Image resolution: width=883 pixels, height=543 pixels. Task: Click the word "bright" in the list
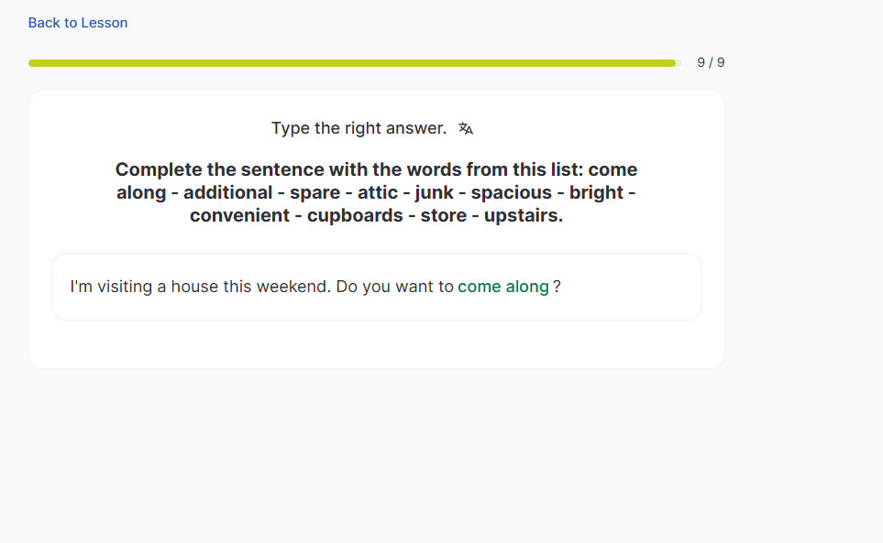coord(596,192)
